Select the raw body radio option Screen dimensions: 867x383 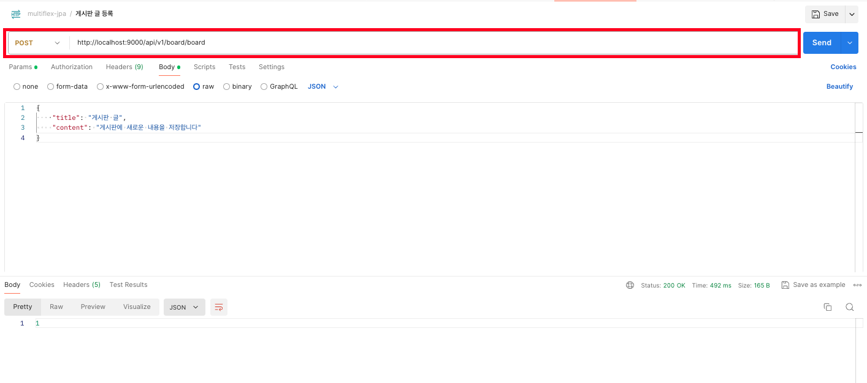tap(196, 87)
